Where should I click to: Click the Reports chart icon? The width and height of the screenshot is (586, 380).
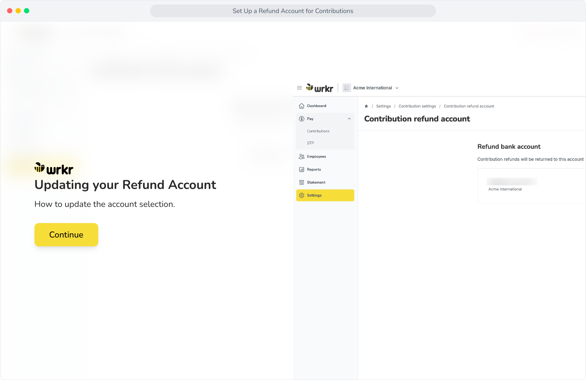301,170
